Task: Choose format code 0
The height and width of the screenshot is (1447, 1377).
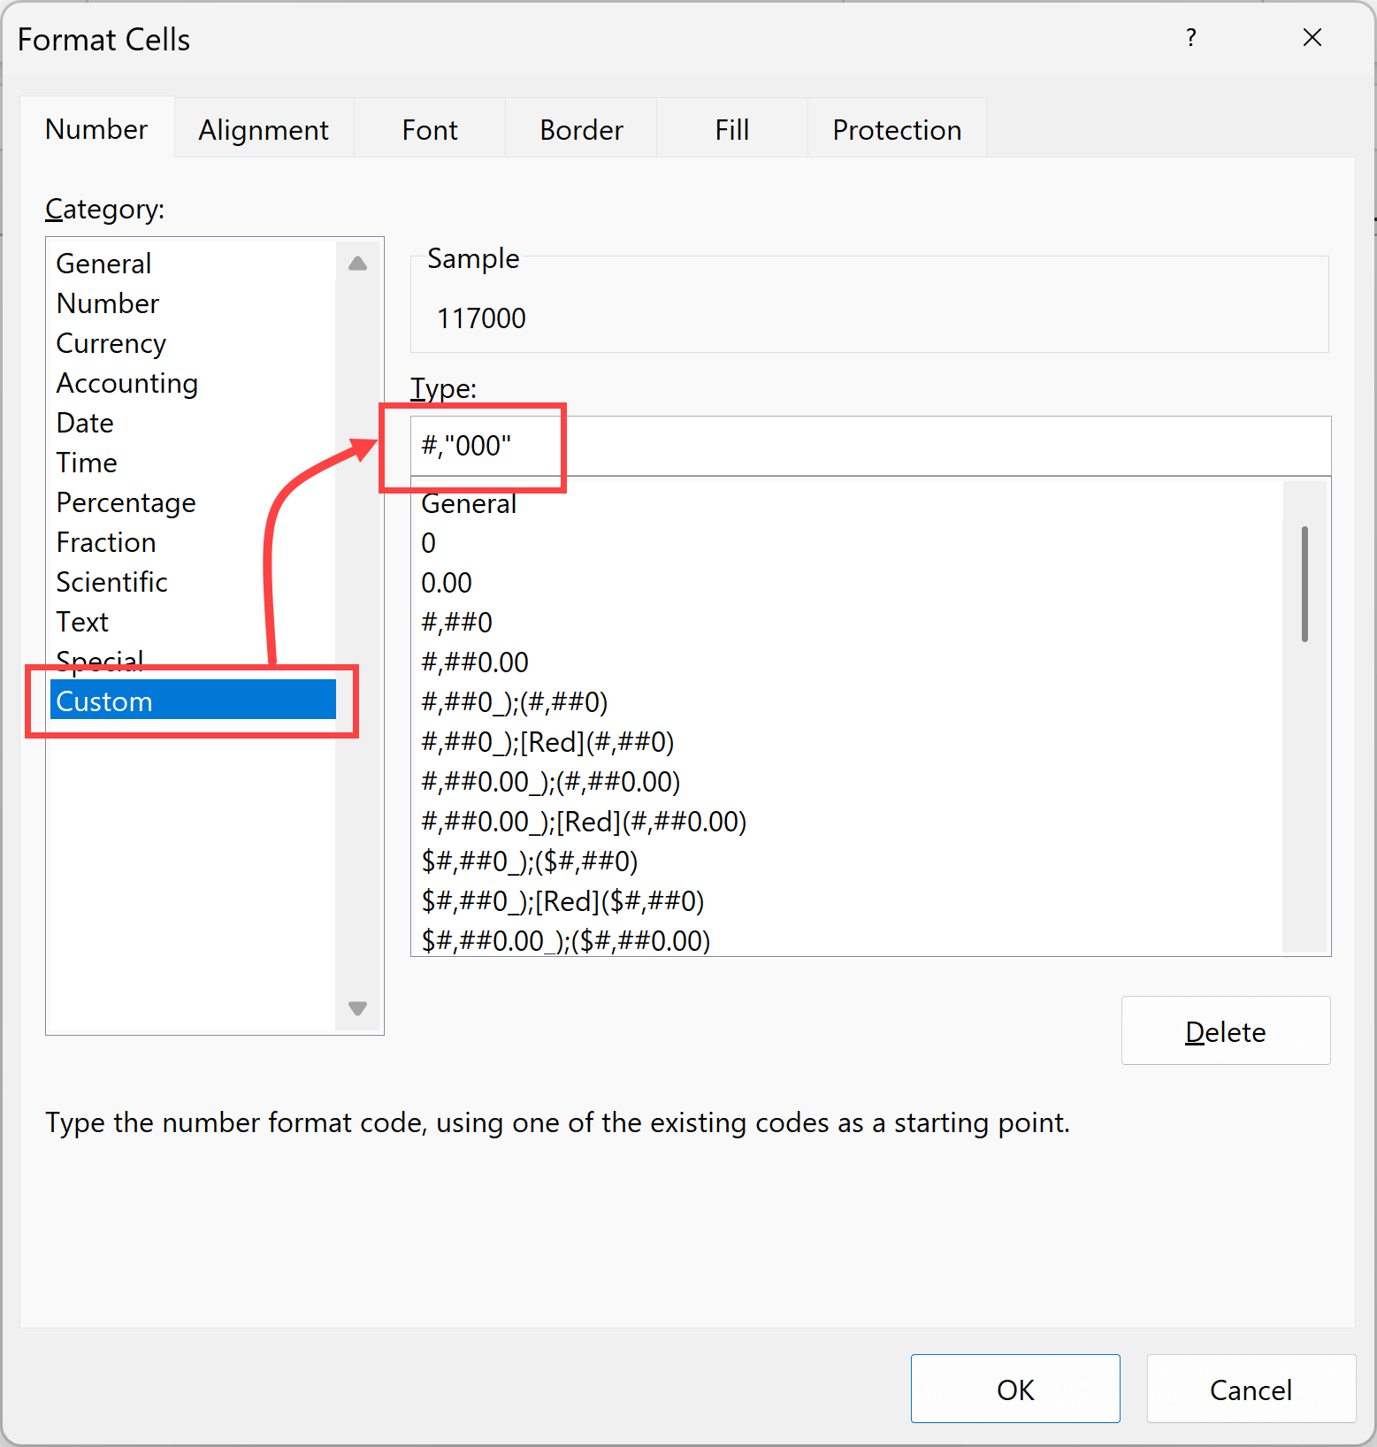Action: click(847, 543)
